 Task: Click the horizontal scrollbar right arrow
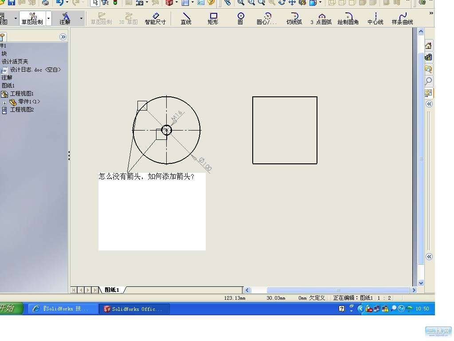pos(414,290)
